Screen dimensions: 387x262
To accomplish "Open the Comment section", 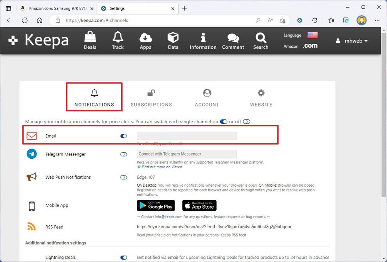I will pos(233,40).
